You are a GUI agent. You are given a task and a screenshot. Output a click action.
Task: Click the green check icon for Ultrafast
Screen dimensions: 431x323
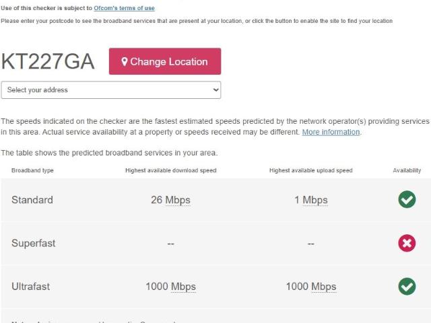[407, 286]
